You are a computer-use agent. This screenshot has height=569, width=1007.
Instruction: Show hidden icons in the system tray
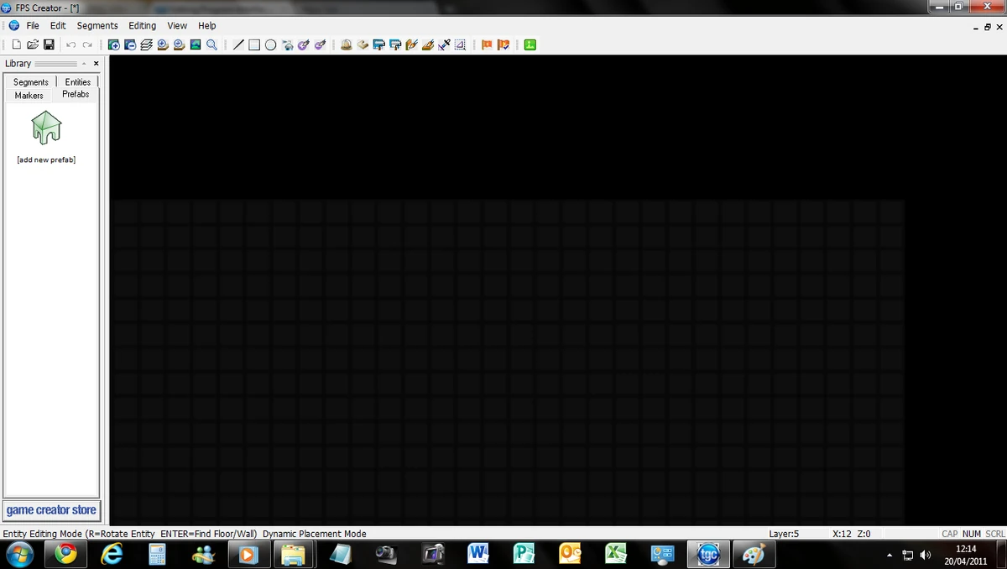(x=889, y=555)
